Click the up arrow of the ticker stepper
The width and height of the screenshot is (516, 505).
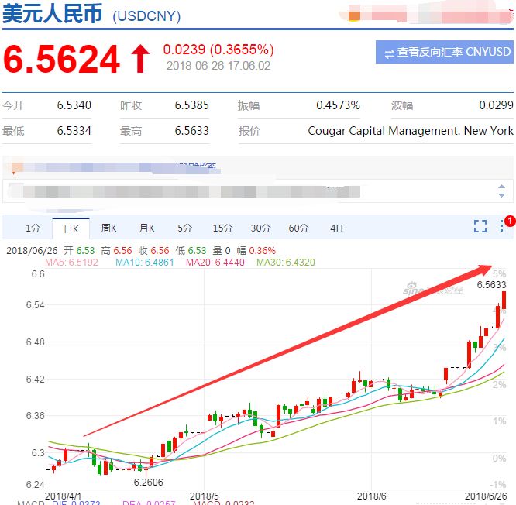coord(501,187)
